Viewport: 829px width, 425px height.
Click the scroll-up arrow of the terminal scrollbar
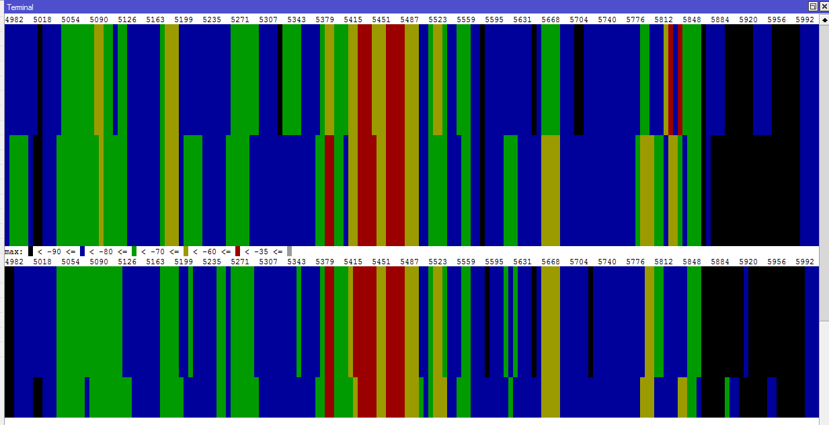(824, 20)
